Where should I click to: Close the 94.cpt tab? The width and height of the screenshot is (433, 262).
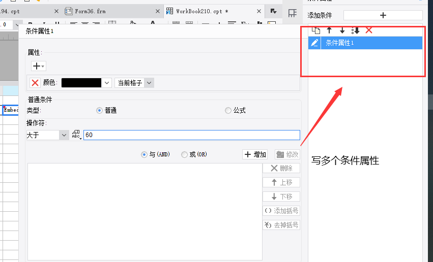[56, 11]
